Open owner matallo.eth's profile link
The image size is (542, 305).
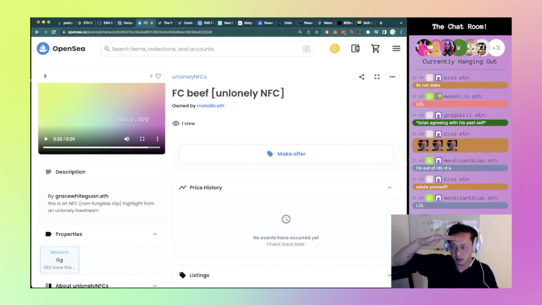pyautogui.click(x=210, y=106)
